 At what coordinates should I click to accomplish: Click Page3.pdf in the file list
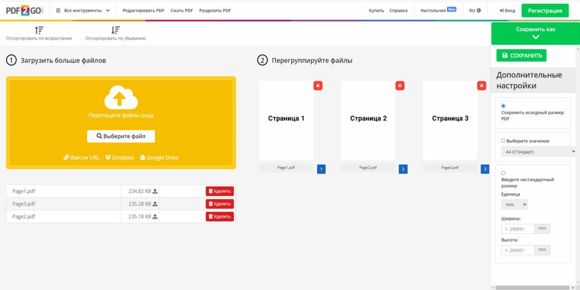(24, 204)
